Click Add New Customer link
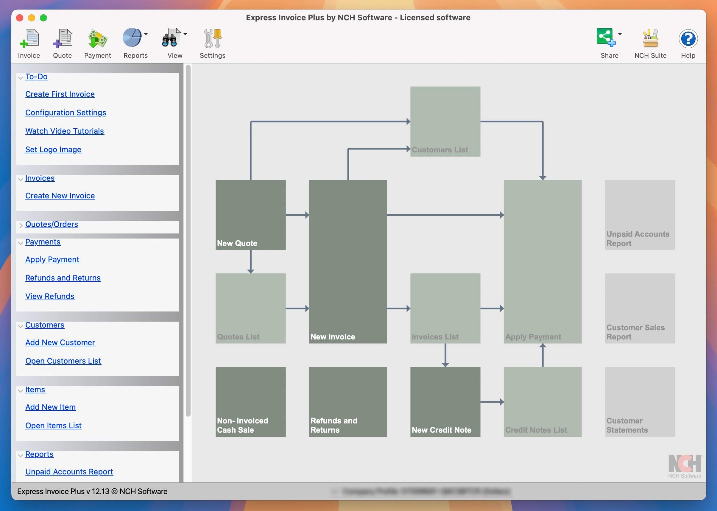 coord(60,342)
